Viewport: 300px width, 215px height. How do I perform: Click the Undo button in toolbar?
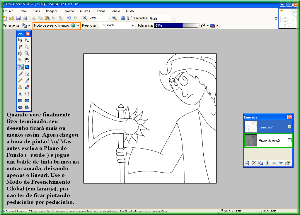tap(69, 18)
